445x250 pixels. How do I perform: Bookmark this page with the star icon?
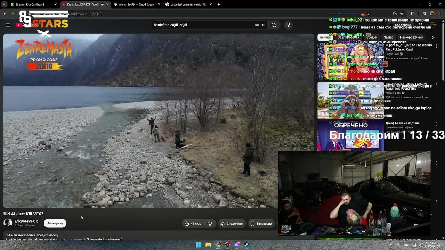(402, 14)
